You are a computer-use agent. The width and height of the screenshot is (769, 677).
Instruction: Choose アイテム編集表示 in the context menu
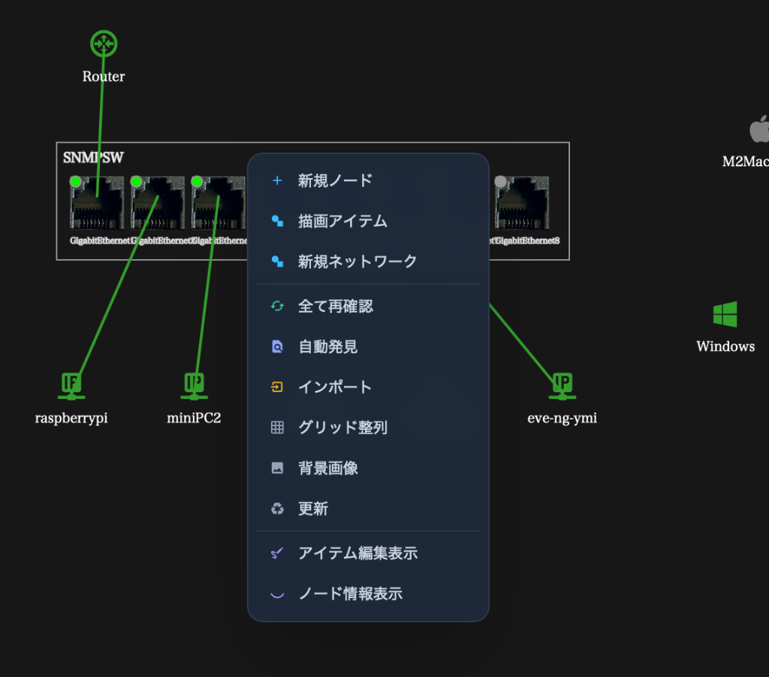click(x=368, y=553)
